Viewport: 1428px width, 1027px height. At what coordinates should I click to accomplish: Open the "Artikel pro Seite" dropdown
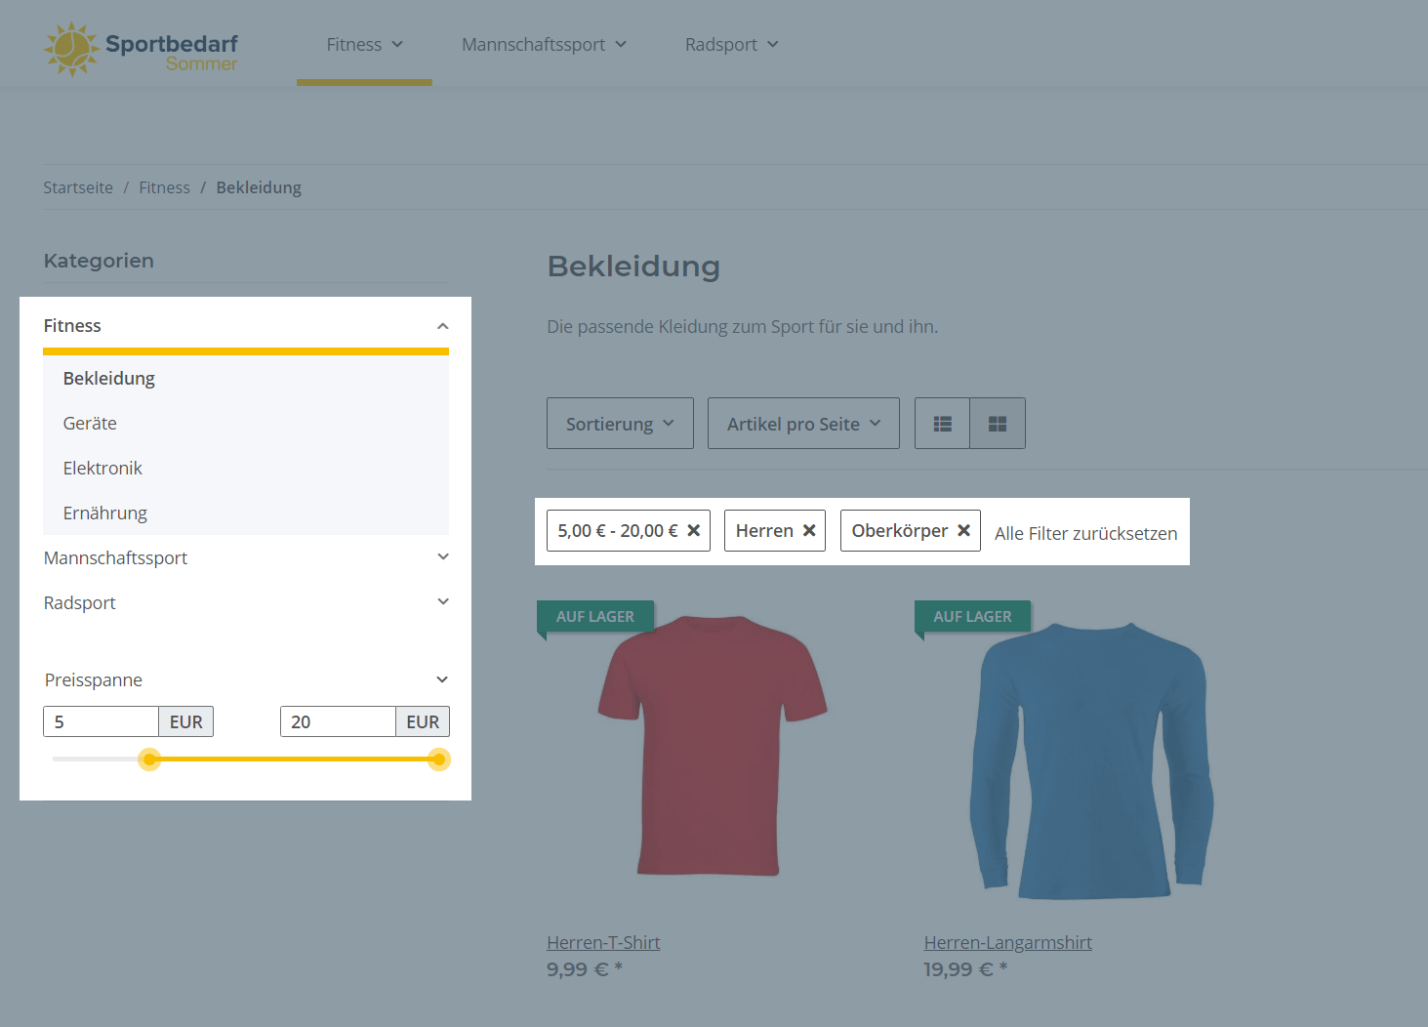pos(802,423)
